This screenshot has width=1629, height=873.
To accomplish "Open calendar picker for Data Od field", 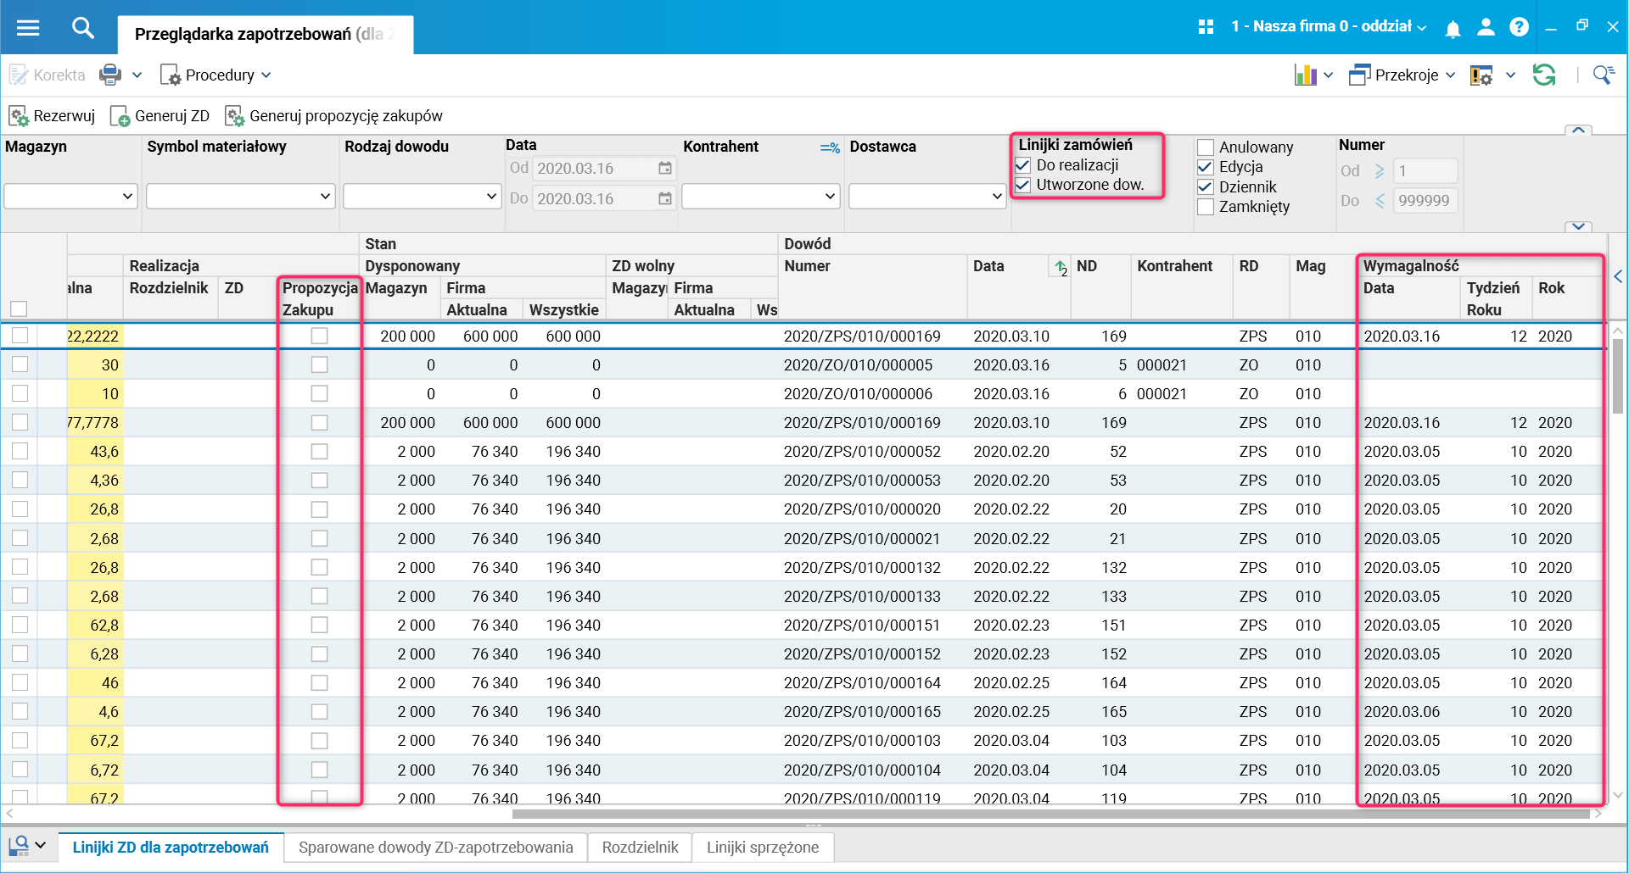I will pyautogui.click(x=665, y=169).
